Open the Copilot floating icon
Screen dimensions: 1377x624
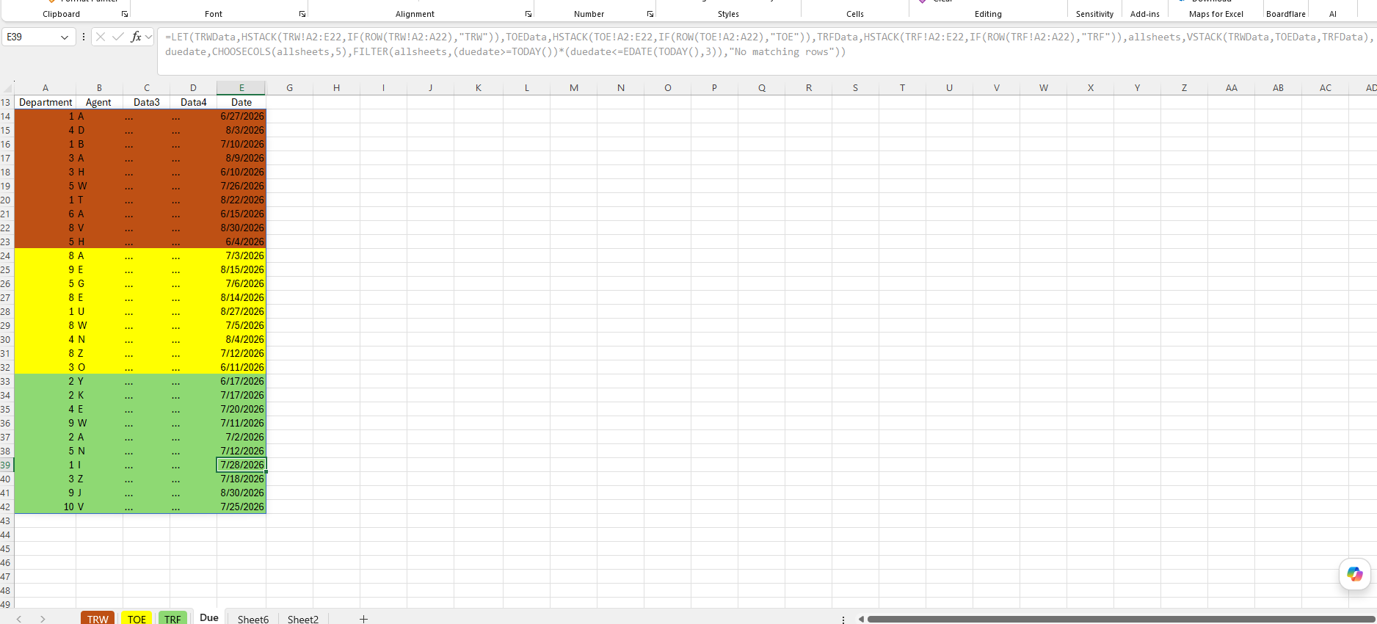[1354, 574]
